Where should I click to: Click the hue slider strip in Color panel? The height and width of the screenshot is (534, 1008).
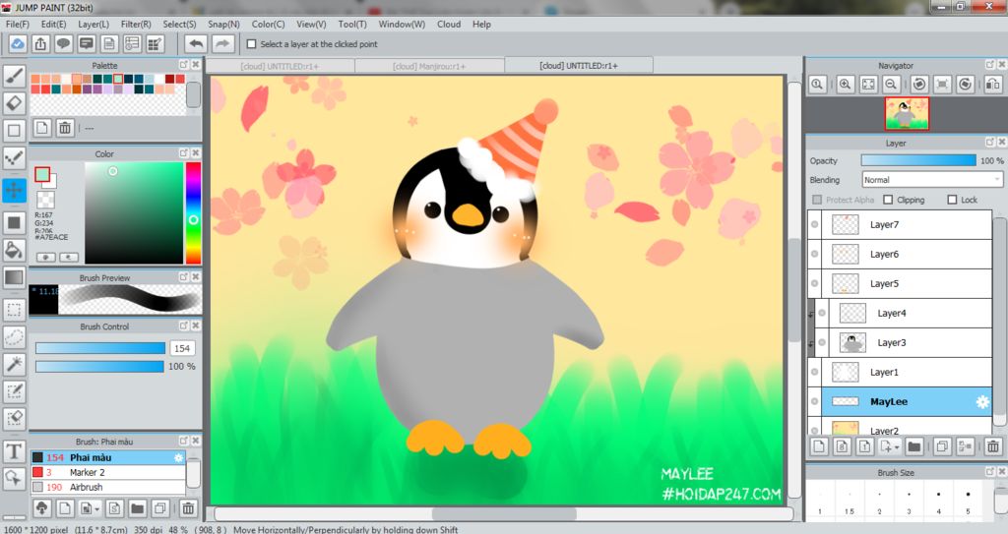(193, 212)
